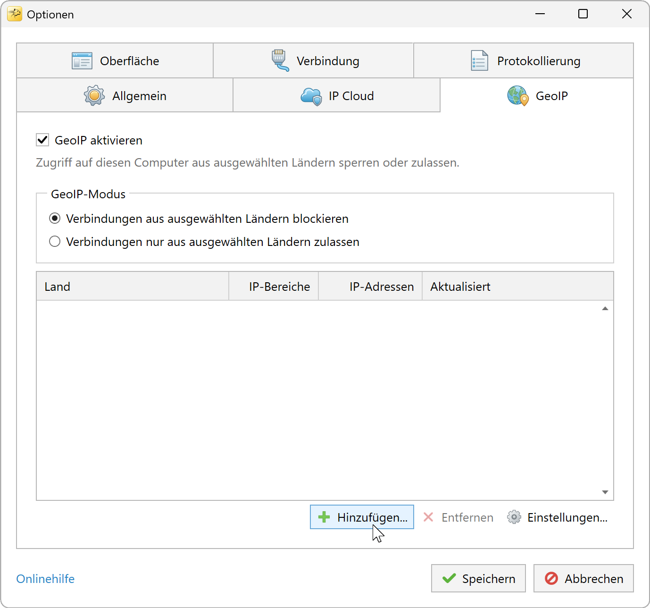Cancel the dialog with Abbrechen

(x=583, y=578)
